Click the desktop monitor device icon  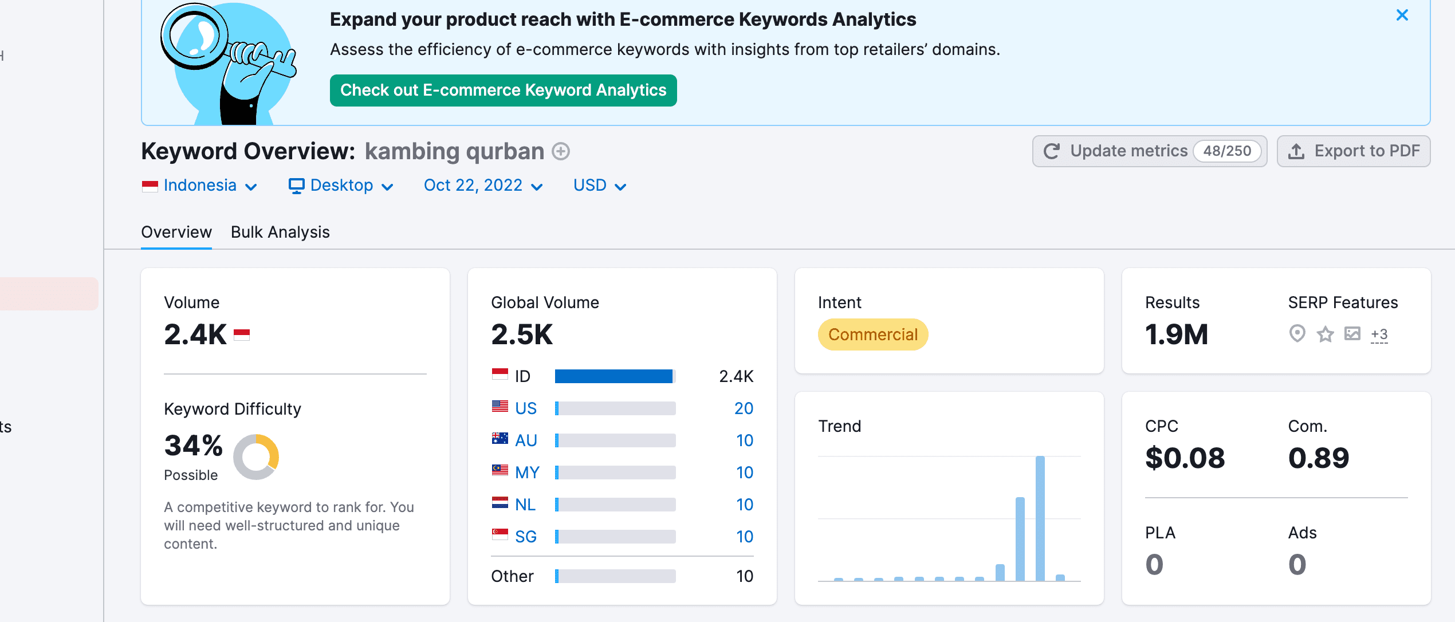296,186
